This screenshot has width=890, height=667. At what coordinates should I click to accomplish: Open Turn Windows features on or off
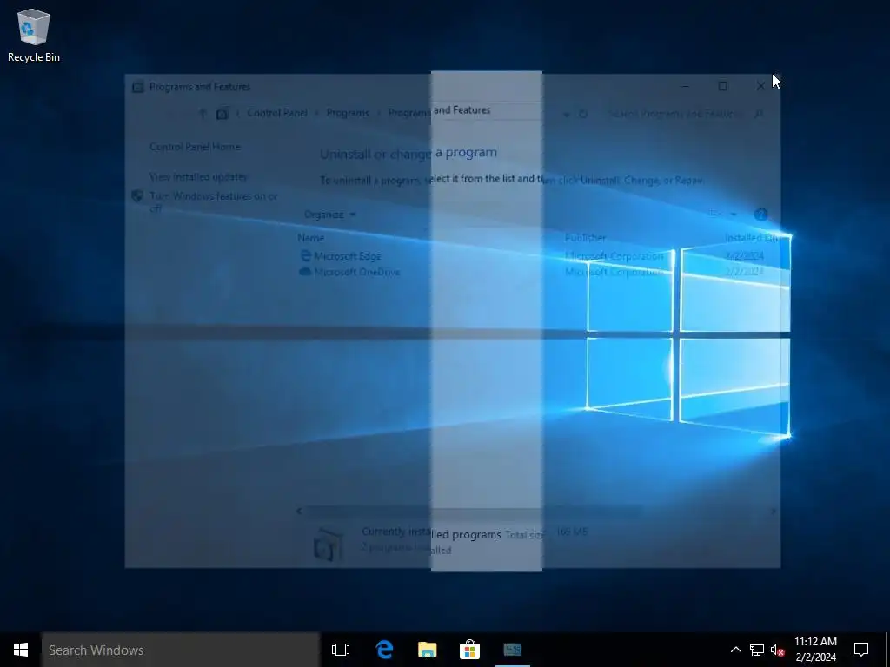click(214, 201)
